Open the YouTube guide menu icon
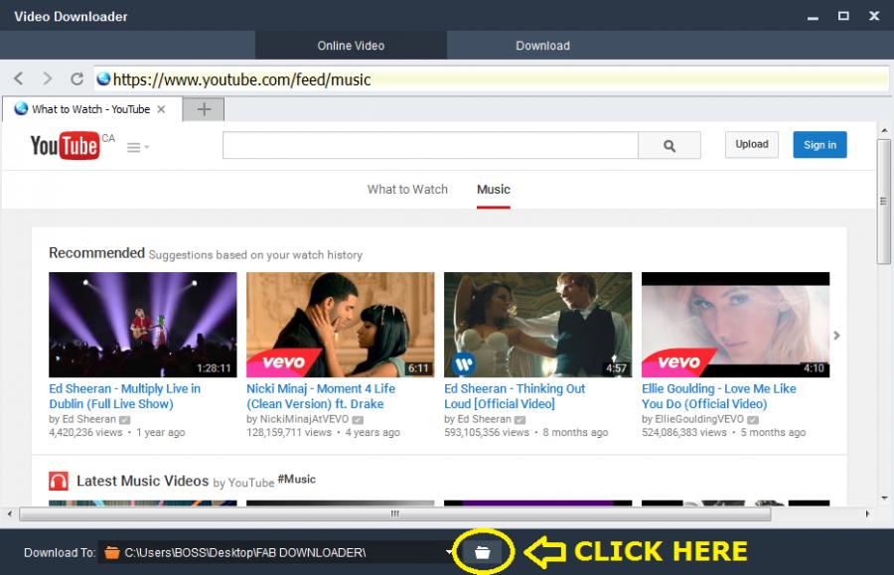The image size is (894, 575). pyautogui.click(x=137, y=148)
